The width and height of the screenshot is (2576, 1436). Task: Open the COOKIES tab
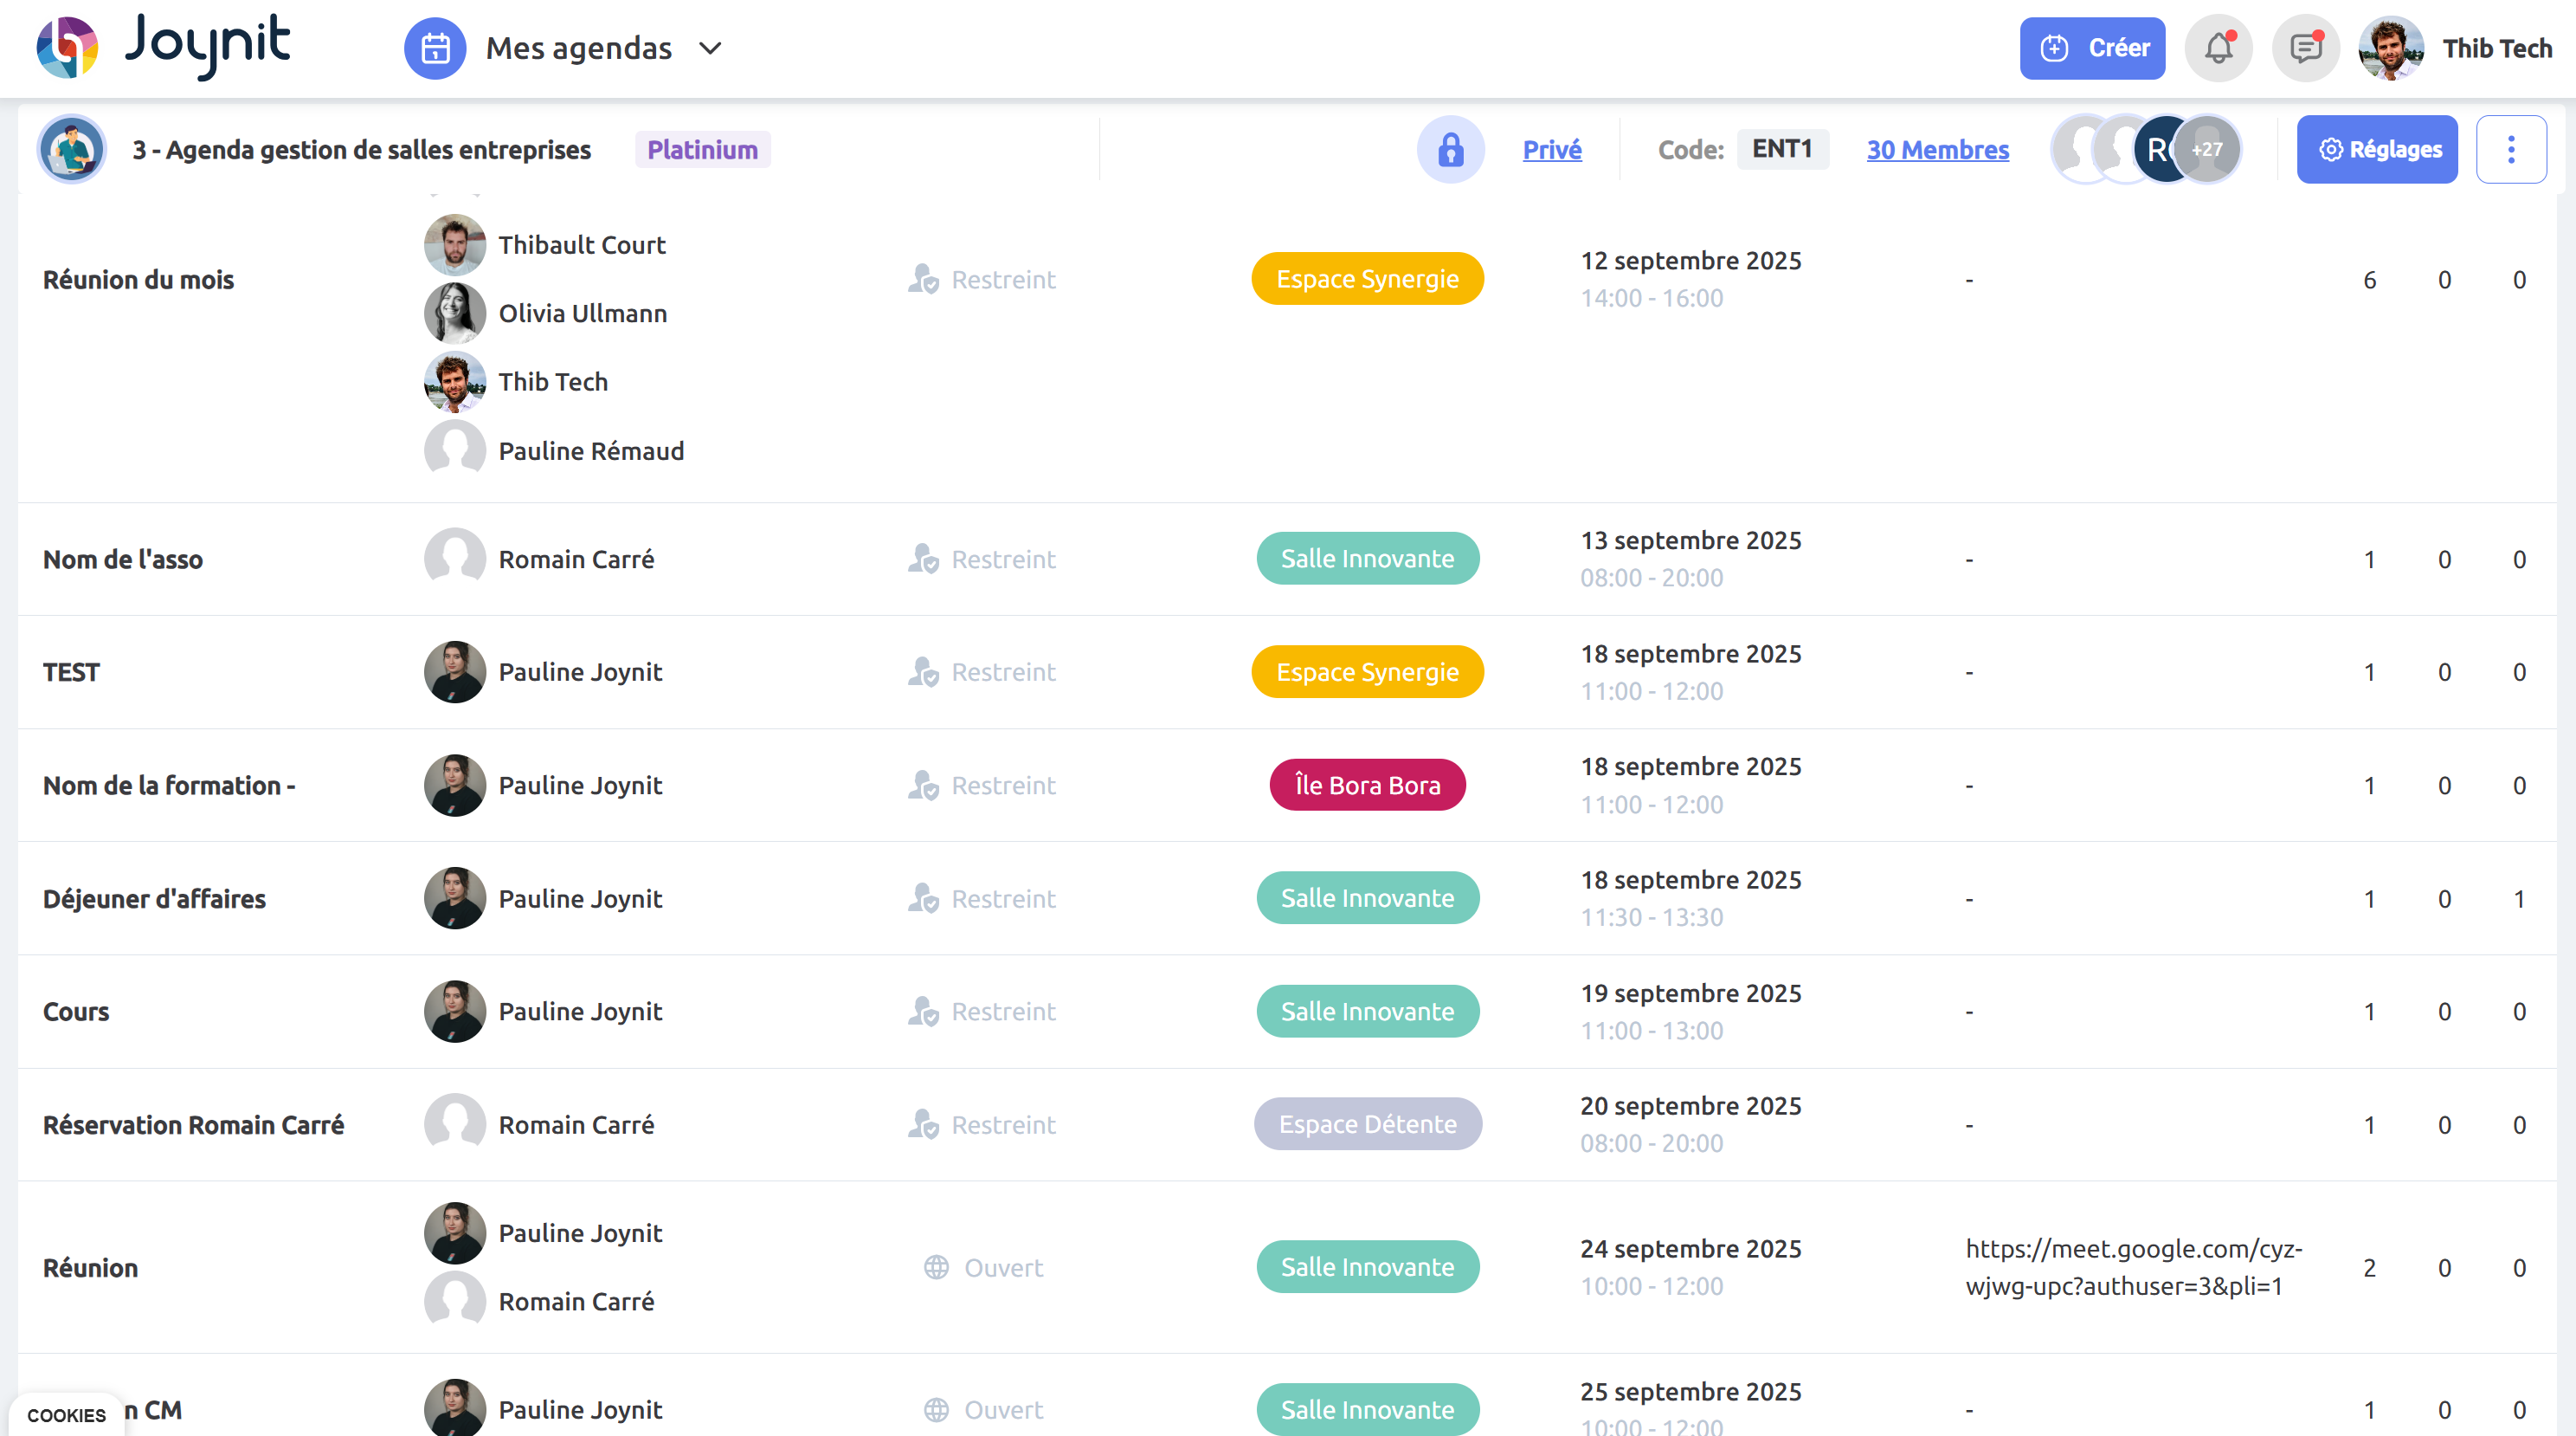click(x=66, y=1415)
